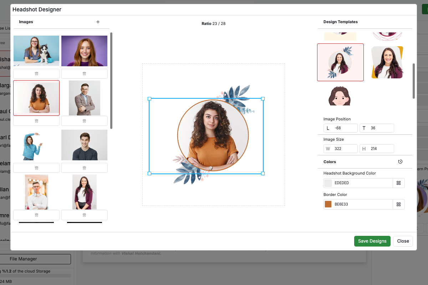The image size is (428, 285).
Task: Delete the grey-blazer man's photo
Action: [84, 120]
